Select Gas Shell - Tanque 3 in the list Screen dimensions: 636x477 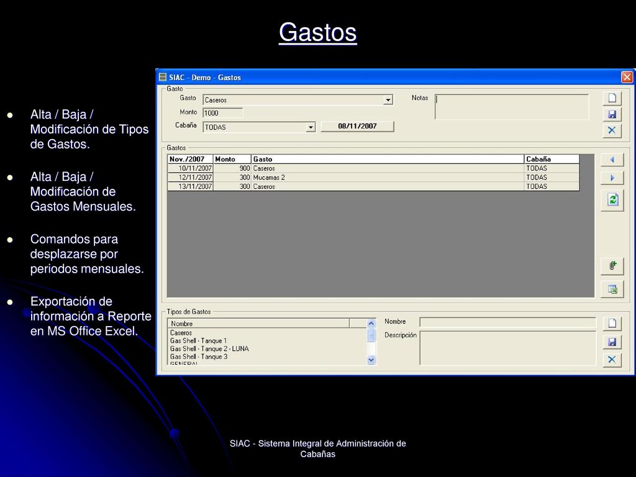click(x=199, y=357)
